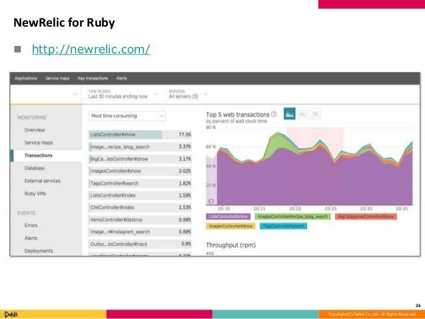Select ListsController#index transaction row
Screen dimensions: 425x319
pos(140,195)
